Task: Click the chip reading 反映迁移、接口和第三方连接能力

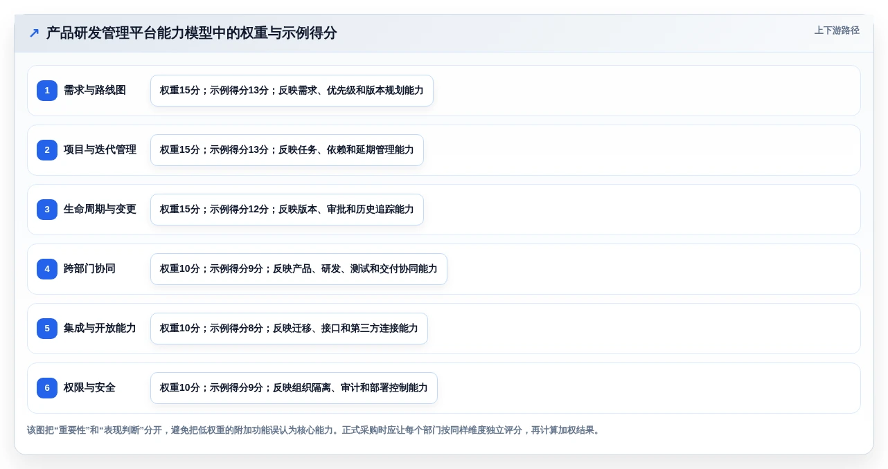Action: pyautogui.click(x=289, y=329)
